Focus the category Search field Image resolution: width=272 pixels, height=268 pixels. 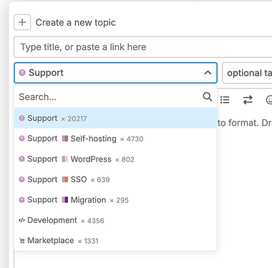(x=115, y=97)
